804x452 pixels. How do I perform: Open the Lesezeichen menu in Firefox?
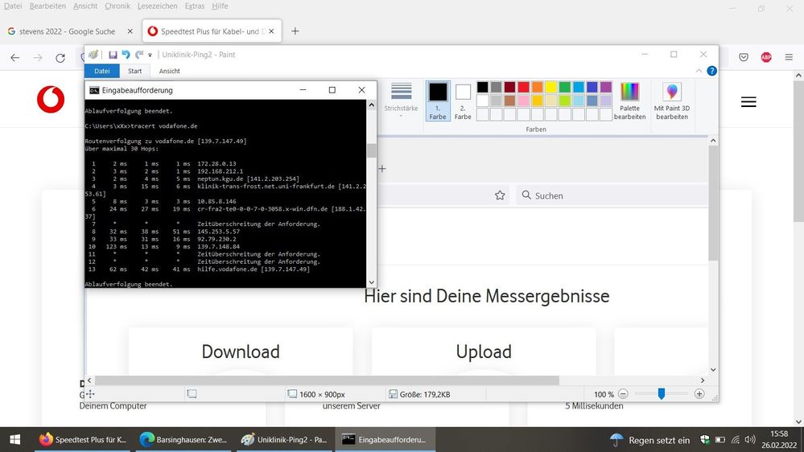(158, 6)
